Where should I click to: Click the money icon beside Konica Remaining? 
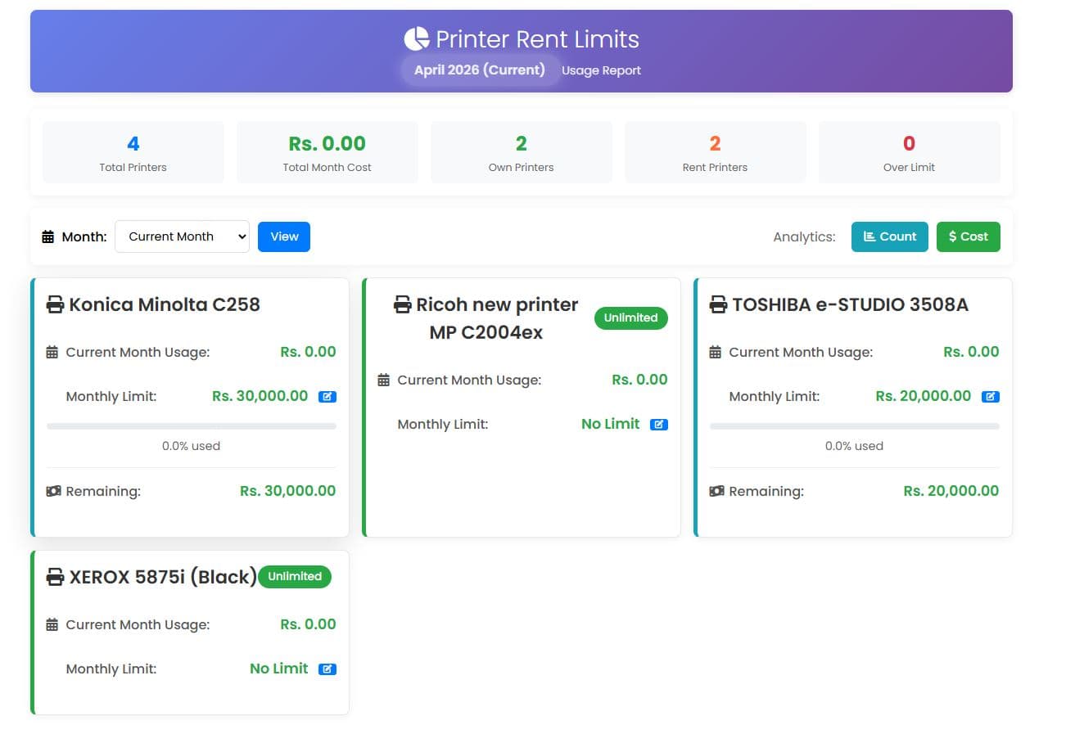pos(53,491)
